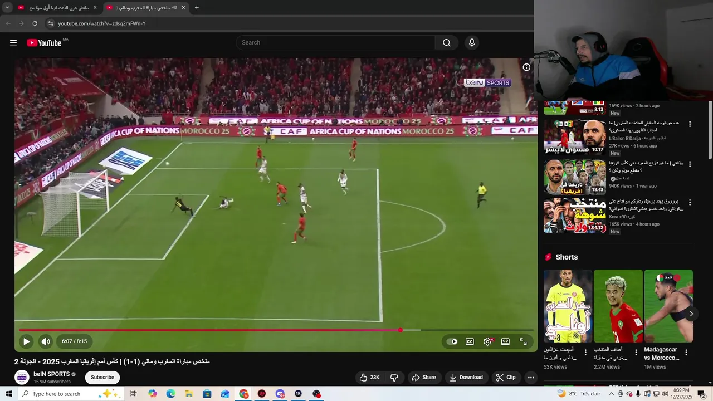Screen dimensions: 713x401
Task: Open a new browser tab
Action: (197, 8)
